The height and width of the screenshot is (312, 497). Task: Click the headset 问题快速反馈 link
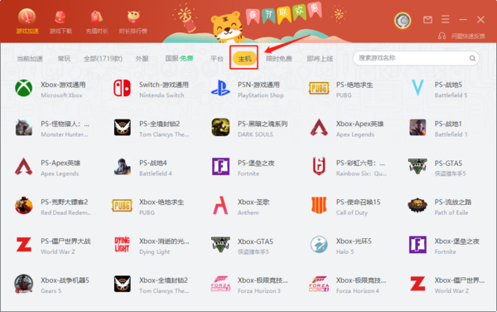(461, 36)
